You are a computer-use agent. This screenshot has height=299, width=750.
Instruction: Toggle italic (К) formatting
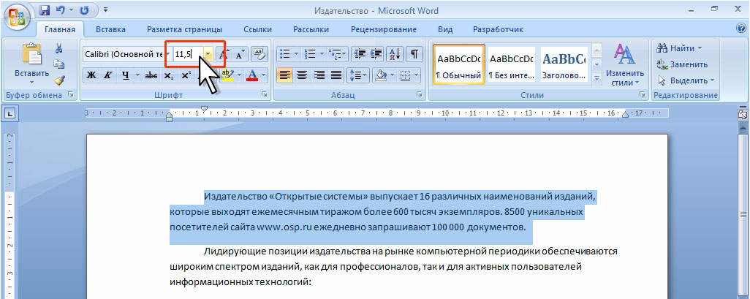click(108, 75)
